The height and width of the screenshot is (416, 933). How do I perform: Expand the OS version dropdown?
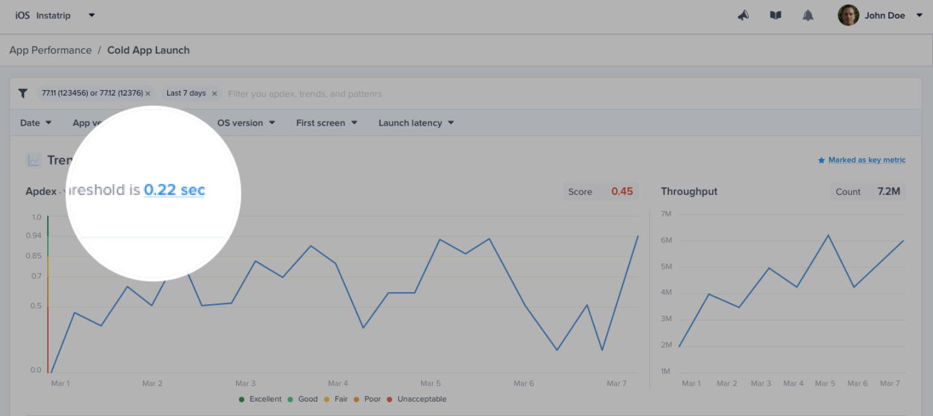(247, 123)
